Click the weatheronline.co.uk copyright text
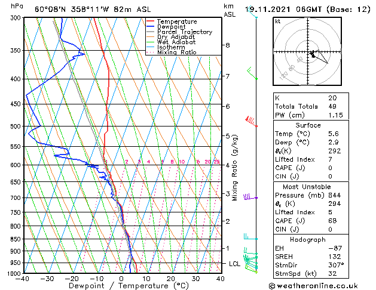The height and width of the screenshot is (290, 376). 313,286
